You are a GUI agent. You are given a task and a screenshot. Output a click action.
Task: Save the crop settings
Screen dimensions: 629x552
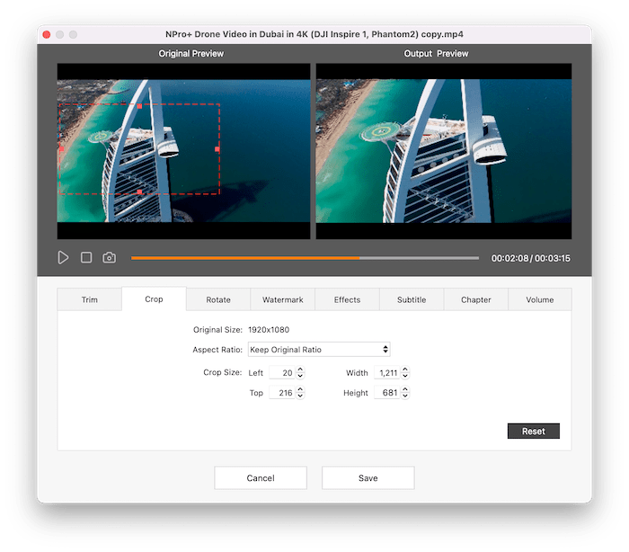(368, 478)
